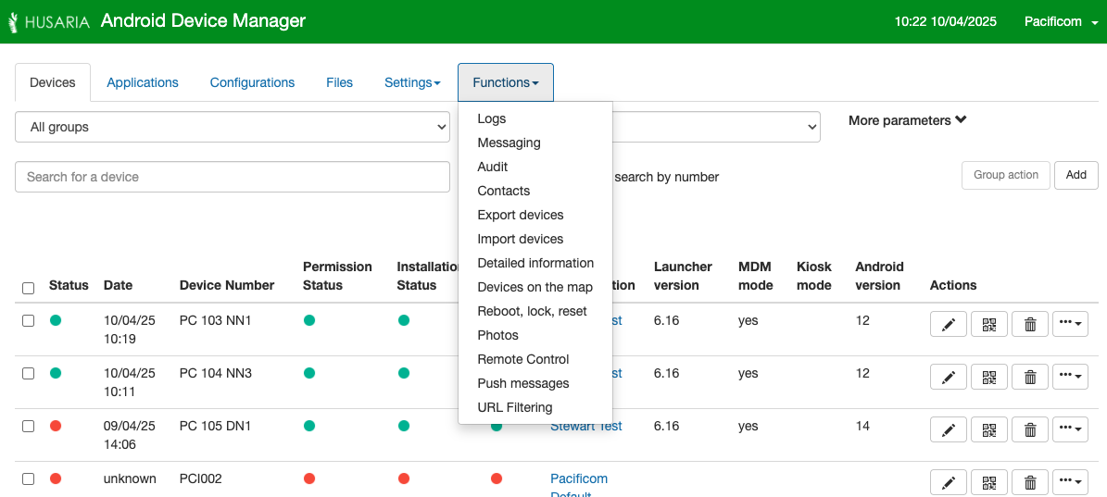Screen dimensions: 1107x497
Task: Collapse the Functions dropdown menu
Action: [506, 82]
